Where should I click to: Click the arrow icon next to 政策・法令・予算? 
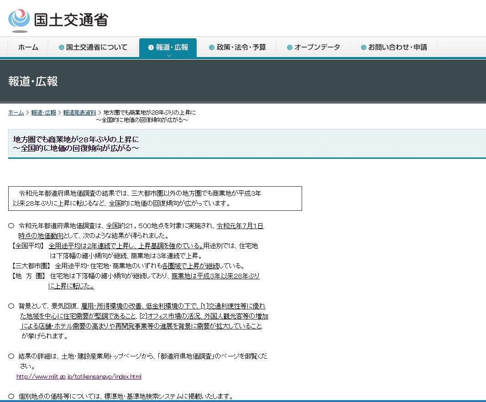point(211,47)
